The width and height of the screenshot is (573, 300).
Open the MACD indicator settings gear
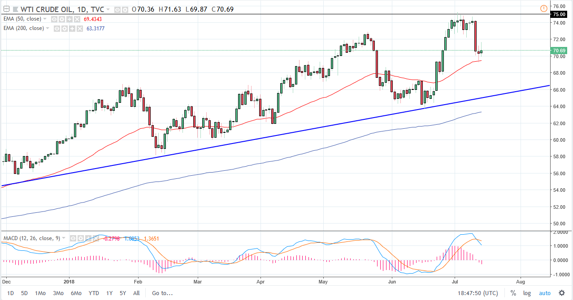coord(80,238)
